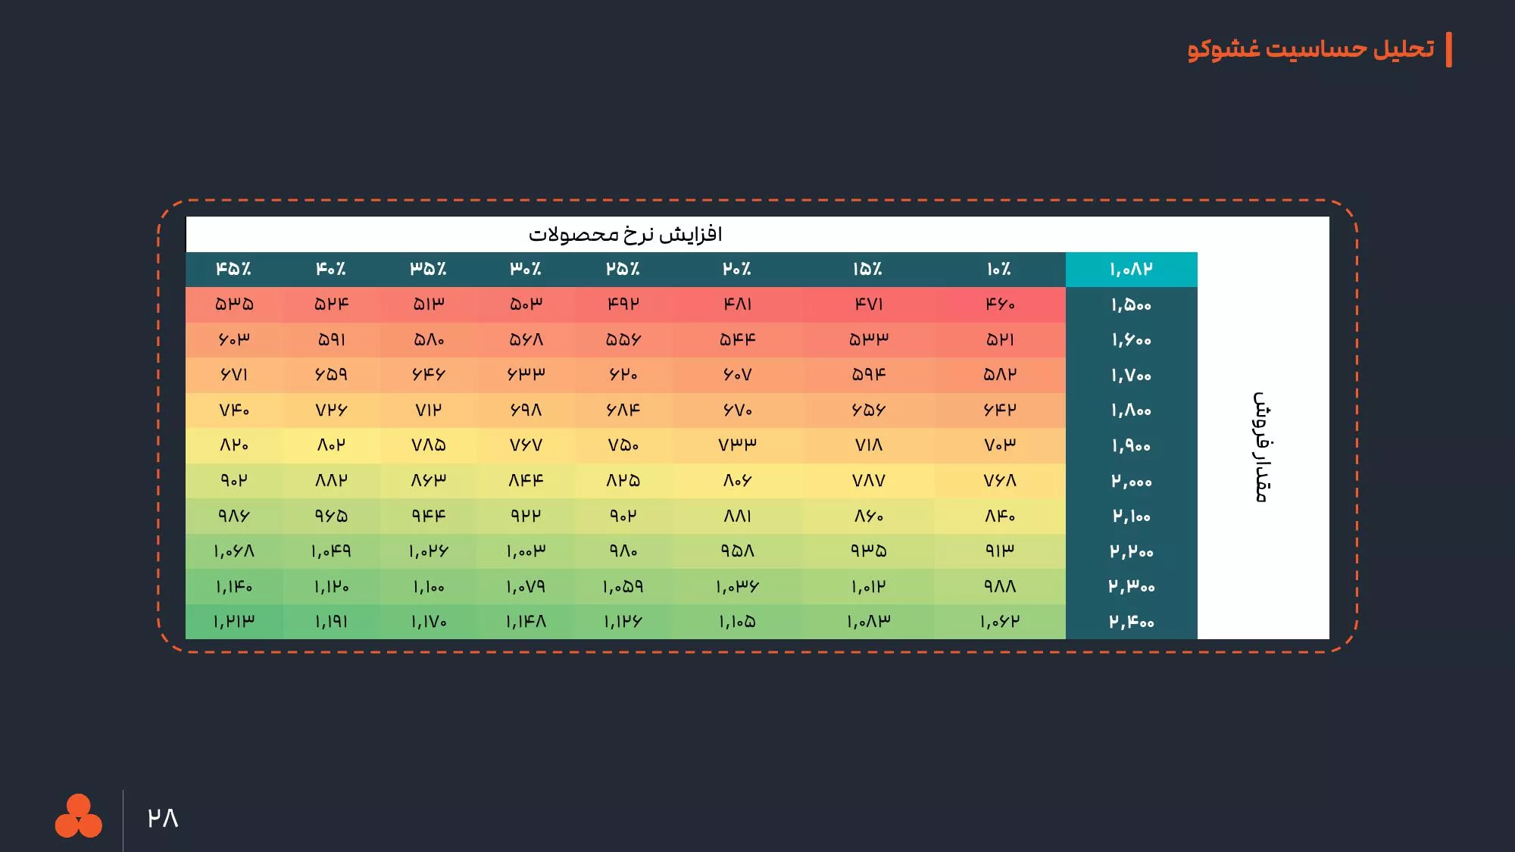
Task: Select the yellow cell with value ۷۵۰
Action: [623, 445]
